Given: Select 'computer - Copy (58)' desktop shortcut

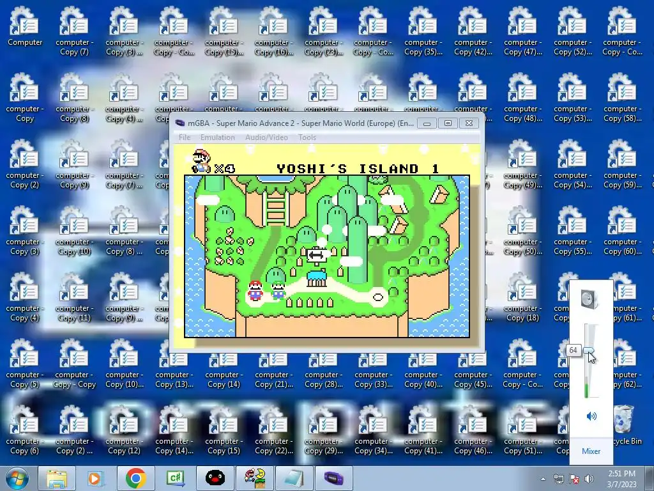Looking at the screenshot, I should pos(622,97).
